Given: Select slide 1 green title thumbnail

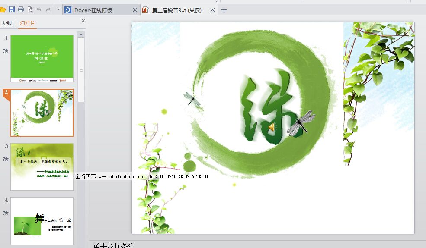Looking at the screenshot, I should 42,59.
